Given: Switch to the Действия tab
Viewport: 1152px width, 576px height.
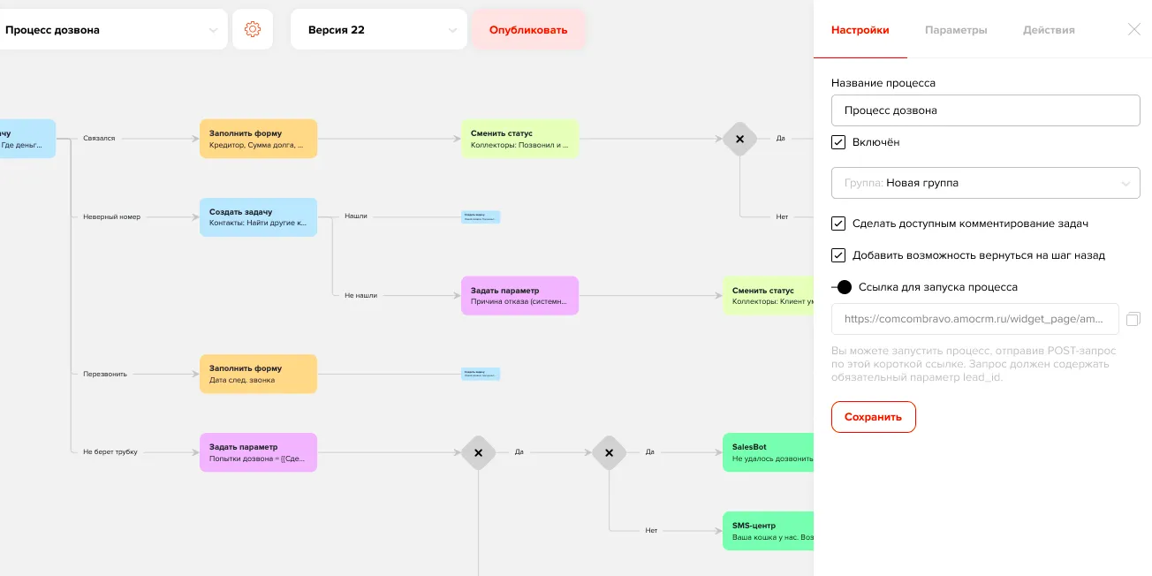Looking at the screenshot, I should point(1049,30).
